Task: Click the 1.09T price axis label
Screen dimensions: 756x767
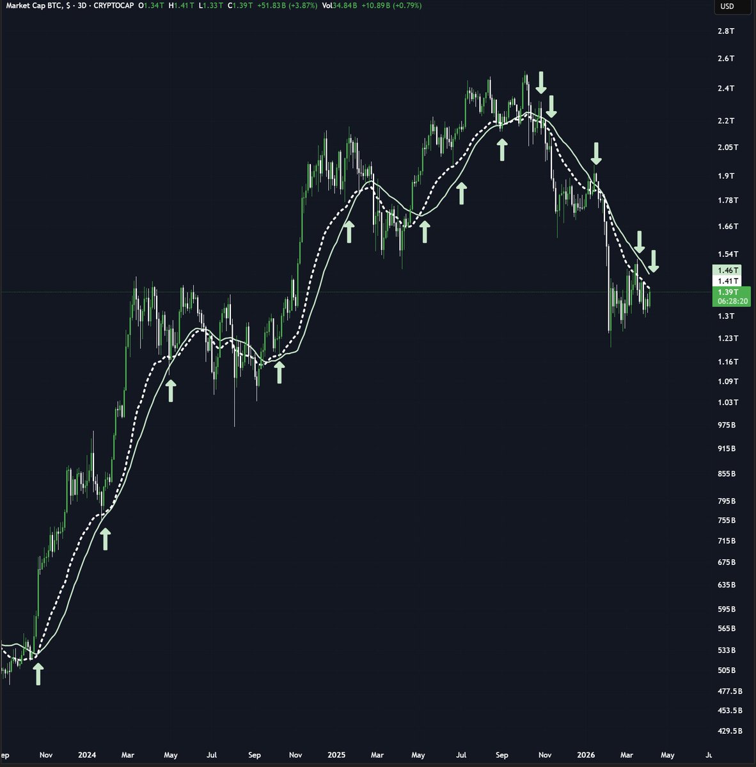Action: [x=728, y=382]
